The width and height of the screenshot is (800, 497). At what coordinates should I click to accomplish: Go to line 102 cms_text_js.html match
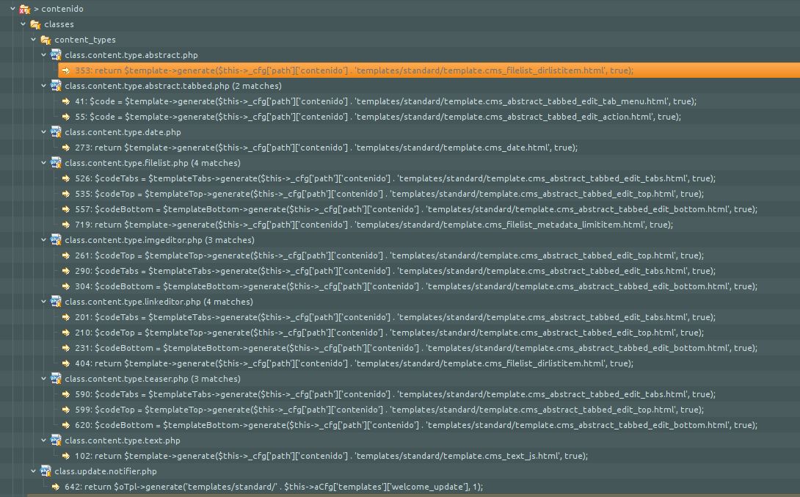pyautogui.click(x=330, y=456)
